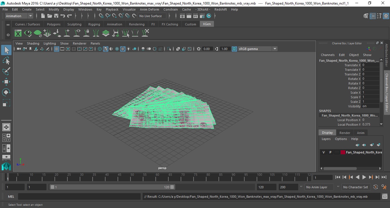Open the auto keyframe toggle icon

click(x=376, y=187)
